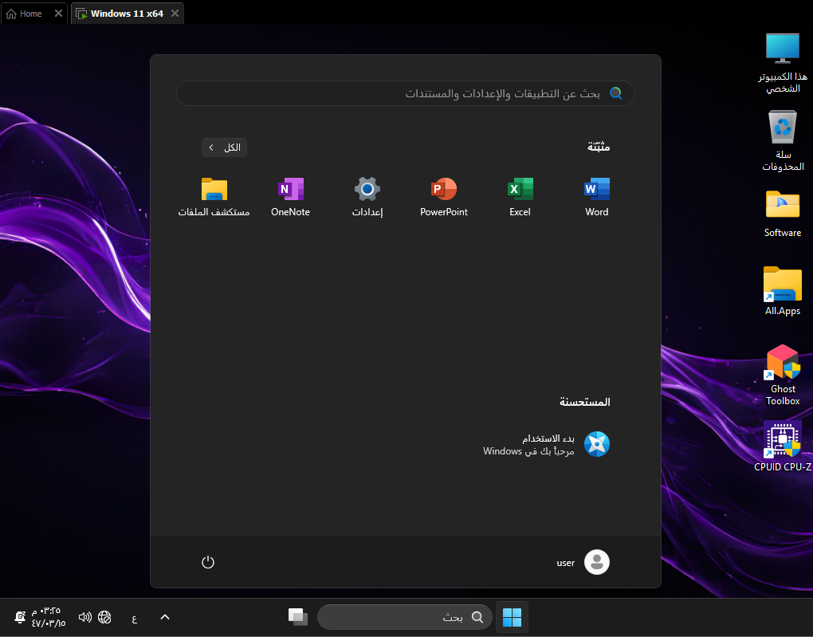Open the clock and date in the taskbar
813x637 pixels.
pyautogui.click(x=49, y=617)
